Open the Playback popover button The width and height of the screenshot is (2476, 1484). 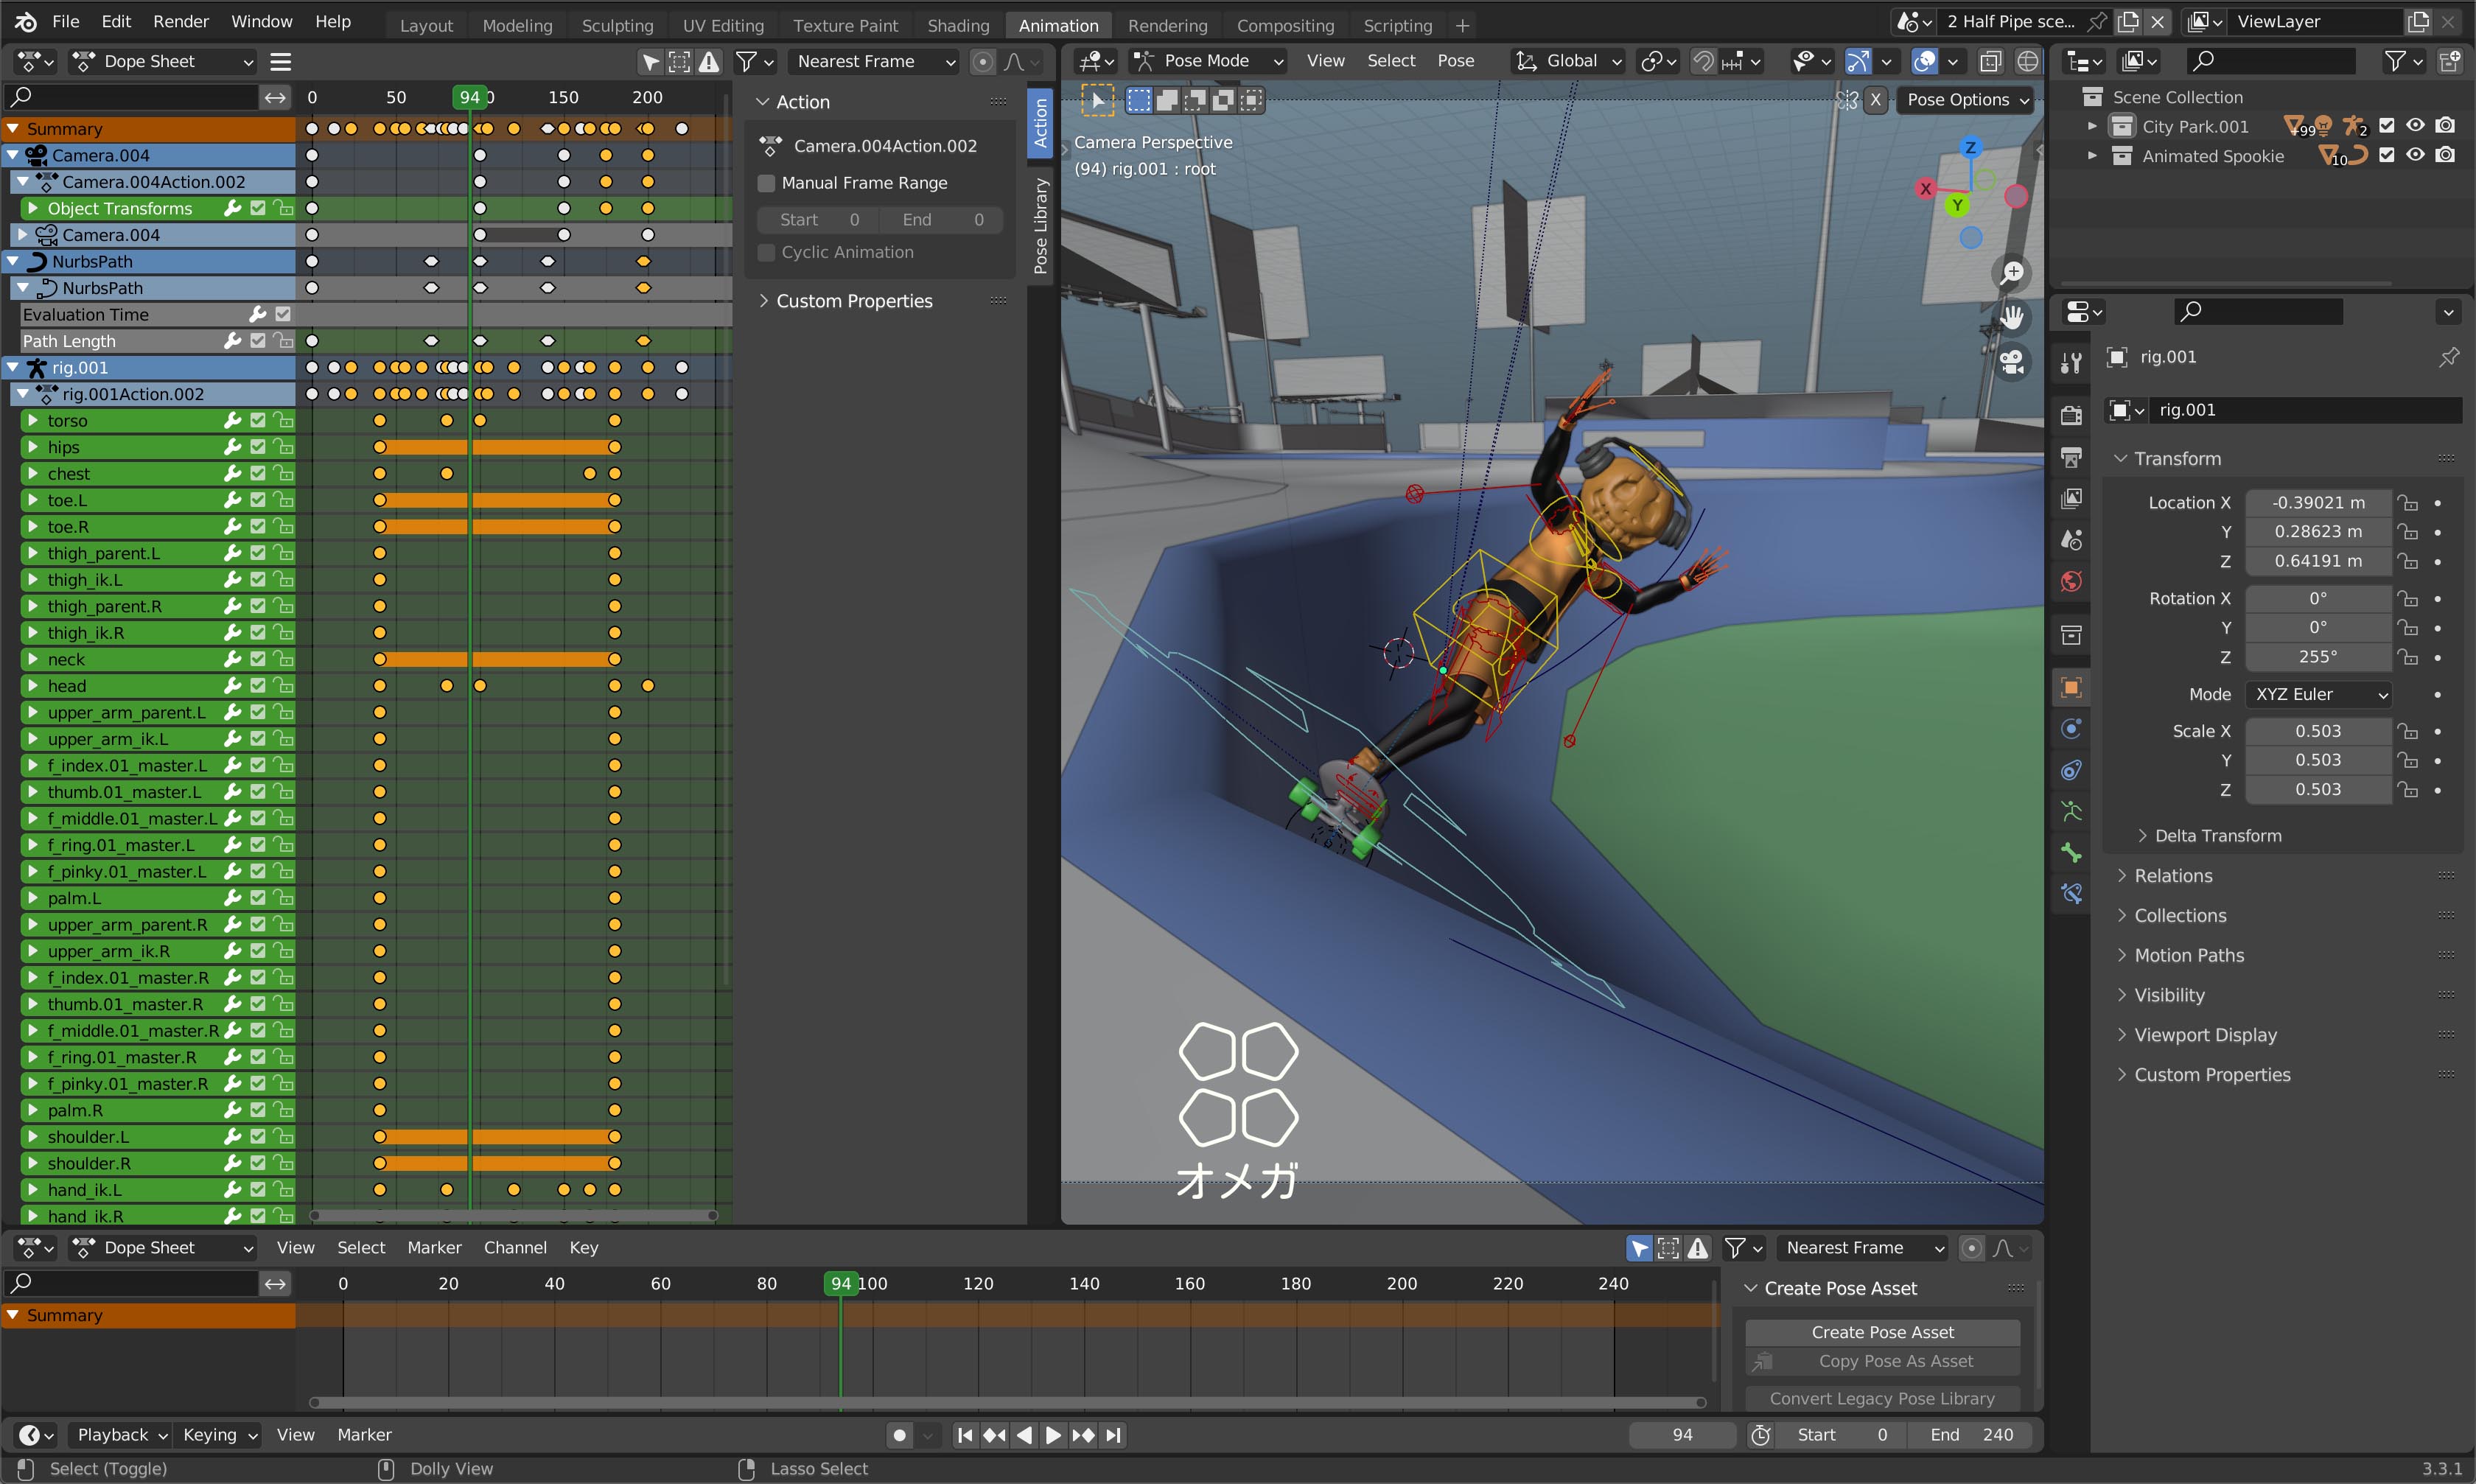[x=122, y=1435]
